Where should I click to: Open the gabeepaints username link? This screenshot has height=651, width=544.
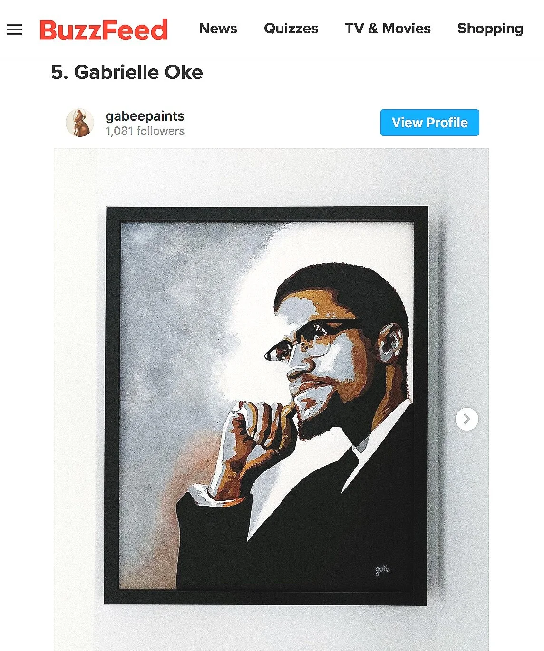145,116
